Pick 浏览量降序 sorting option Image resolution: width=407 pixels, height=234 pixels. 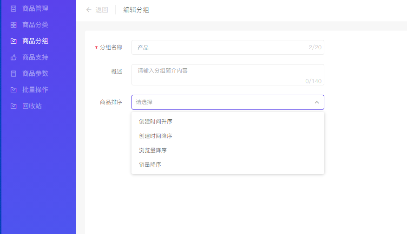click(153, 150)
